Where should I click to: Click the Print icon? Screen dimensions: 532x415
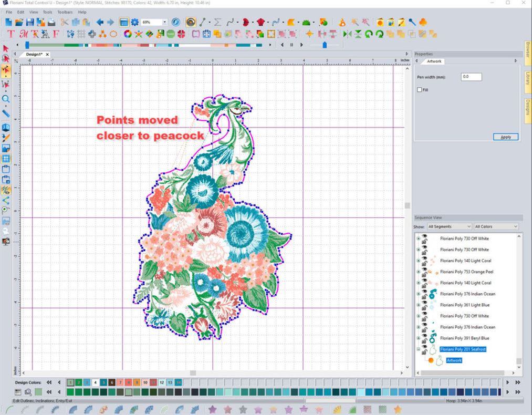(52, 22)
